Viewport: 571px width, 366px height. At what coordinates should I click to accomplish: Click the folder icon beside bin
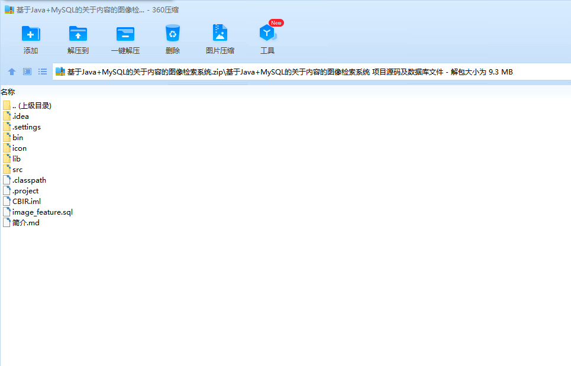7,138
